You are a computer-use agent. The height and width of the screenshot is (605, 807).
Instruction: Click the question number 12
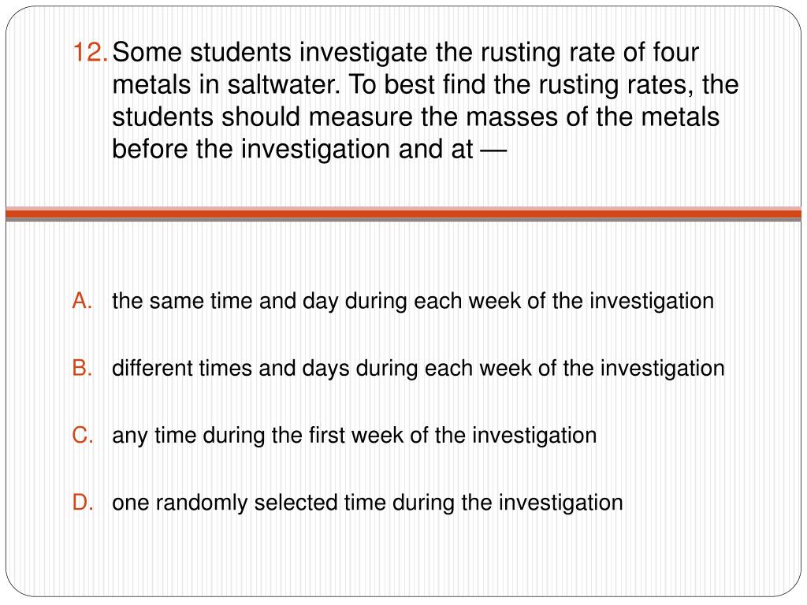coord(91,54)
